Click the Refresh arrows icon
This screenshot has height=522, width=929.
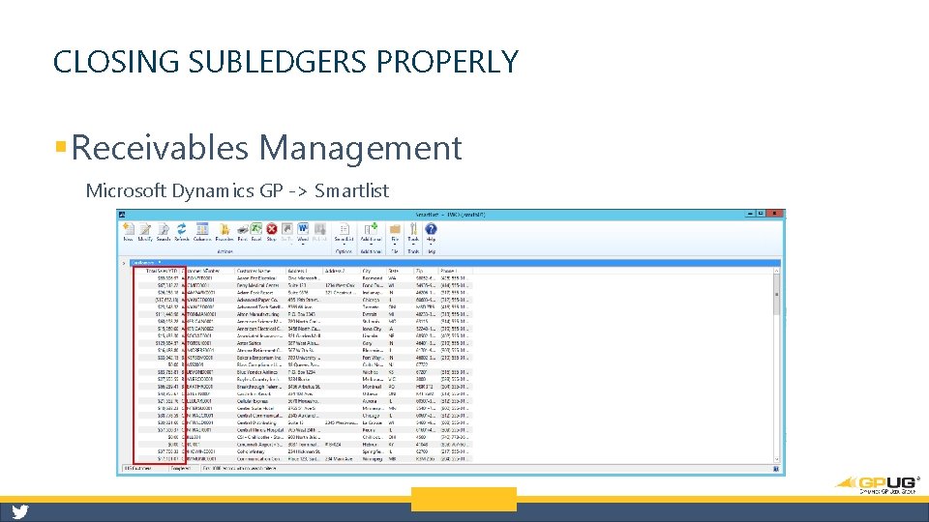click(x=182, y=230)
